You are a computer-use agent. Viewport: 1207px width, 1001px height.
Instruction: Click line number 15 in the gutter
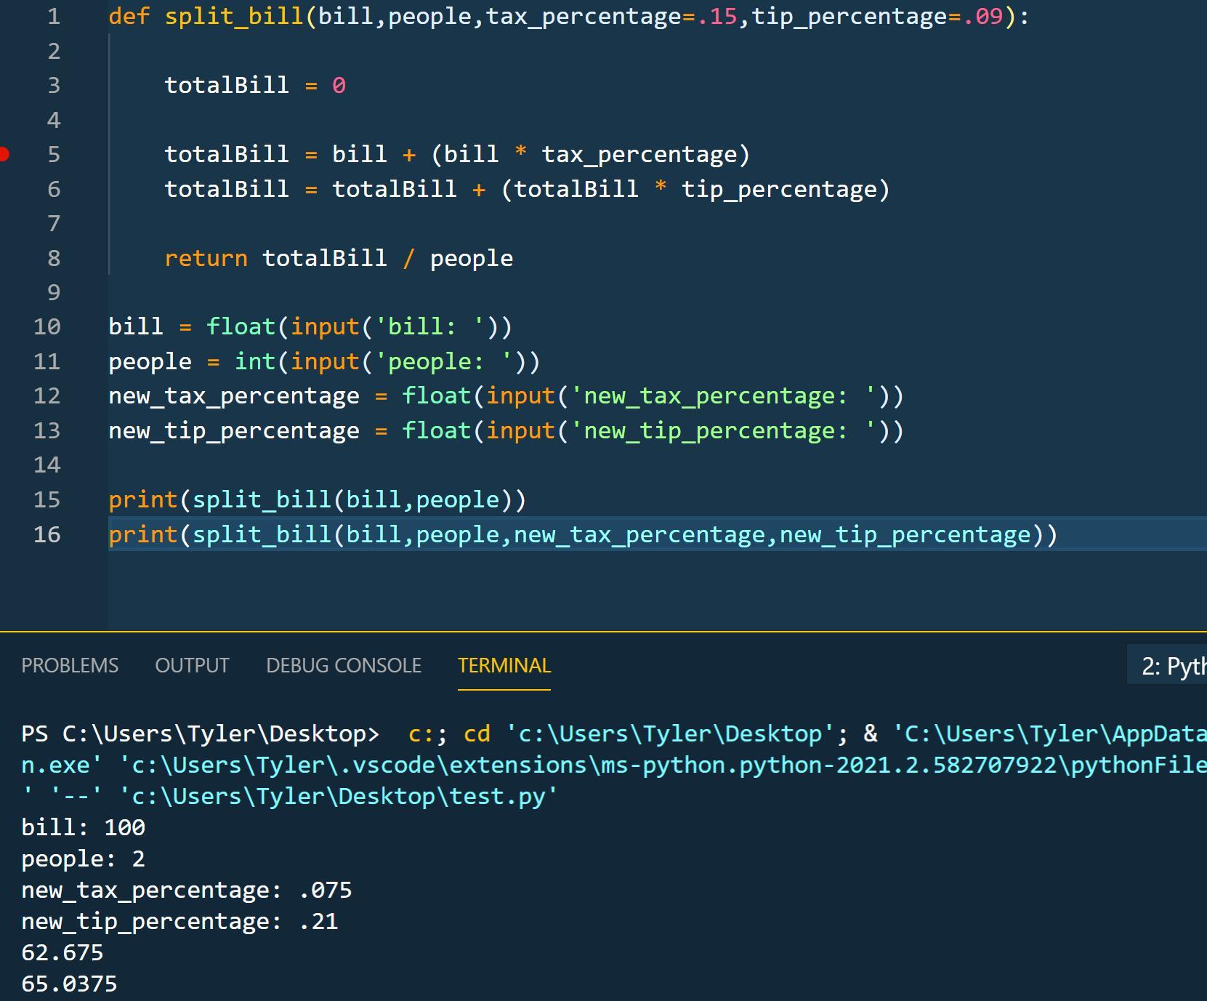47,500
